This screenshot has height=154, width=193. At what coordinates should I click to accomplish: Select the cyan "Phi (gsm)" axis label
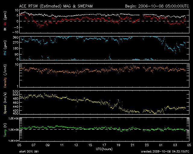point(5,48)
